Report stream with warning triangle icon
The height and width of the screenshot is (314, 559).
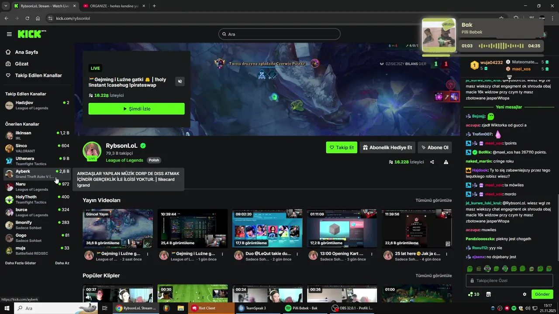pyautogui.click(x=446, y=162)
